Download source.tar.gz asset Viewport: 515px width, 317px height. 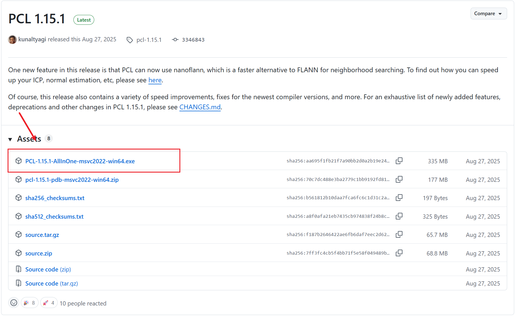(42, 235)
